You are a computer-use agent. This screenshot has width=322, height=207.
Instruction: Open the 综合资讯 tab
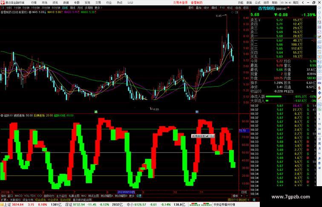(x=40, y=200)
